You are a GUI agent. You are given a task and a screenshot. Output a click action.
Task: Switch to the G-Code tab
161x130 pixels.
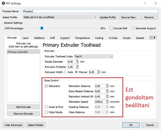pyautogui.click(x=113, y=38)
